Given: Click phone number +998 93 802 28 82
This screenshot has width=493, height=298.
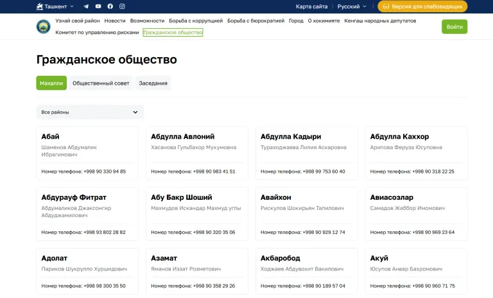Looking at the screenshot, I should pyautogui.click(x=105, y=232).
